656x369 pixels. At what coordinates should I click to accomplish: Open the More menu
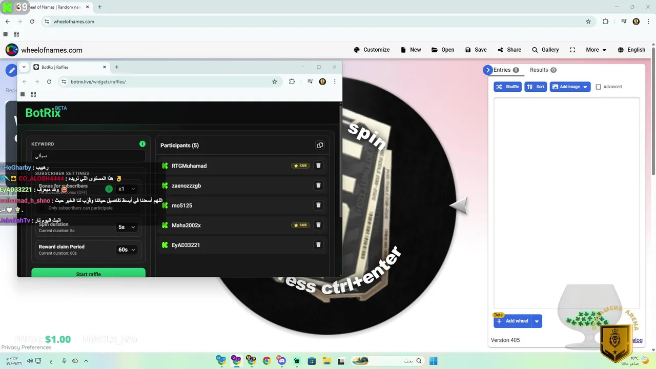[x=596, y=50]
